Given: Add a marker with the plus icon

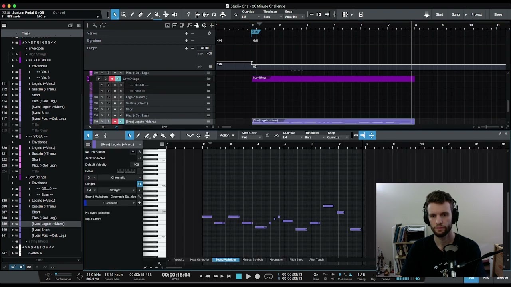Looking at the screenshot, I should 186,33.
